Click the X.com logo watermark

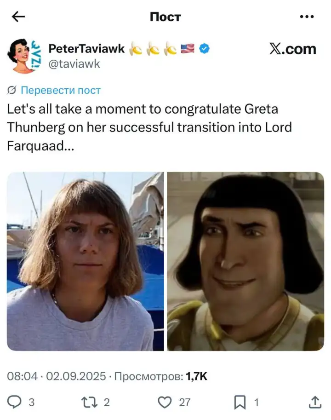click(293, 49)
